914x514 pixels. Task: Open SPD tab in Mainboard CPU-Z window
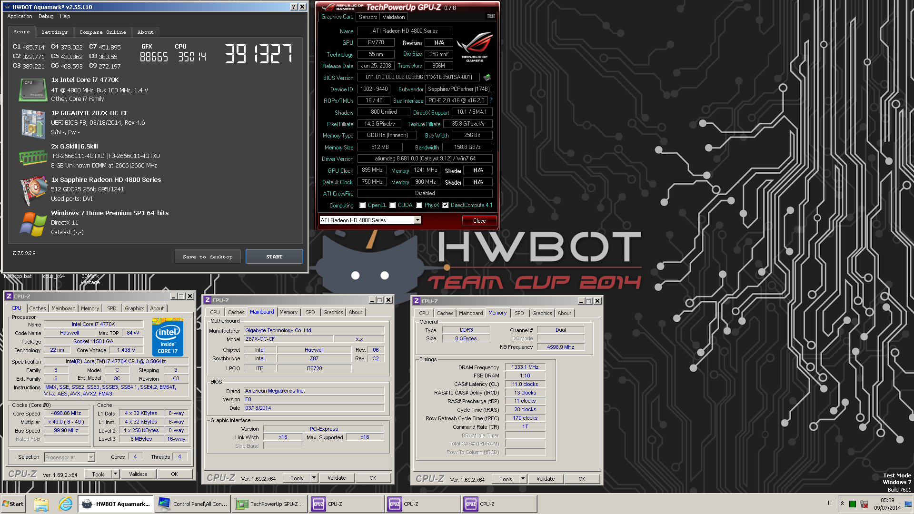pos(310,312)
